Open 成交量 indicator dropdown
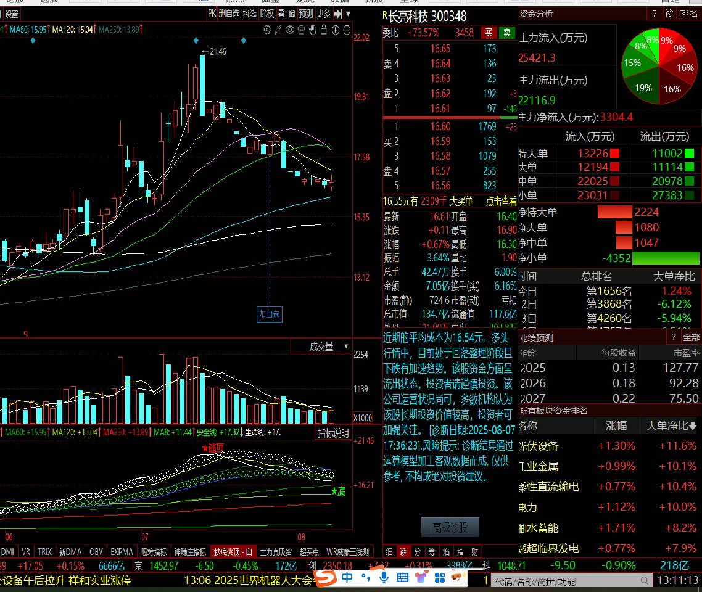Screen dimensions: 702x592 point(321,347)
